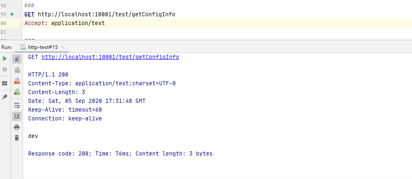
Task: Run the GET request from gutter arrow
Action: click(x=12, y=14)
